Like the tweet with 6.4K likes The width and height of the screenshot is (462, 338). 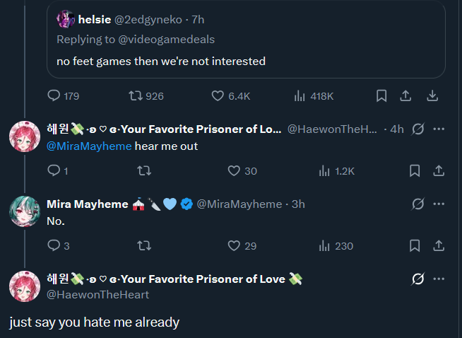[x=219, y=95]
